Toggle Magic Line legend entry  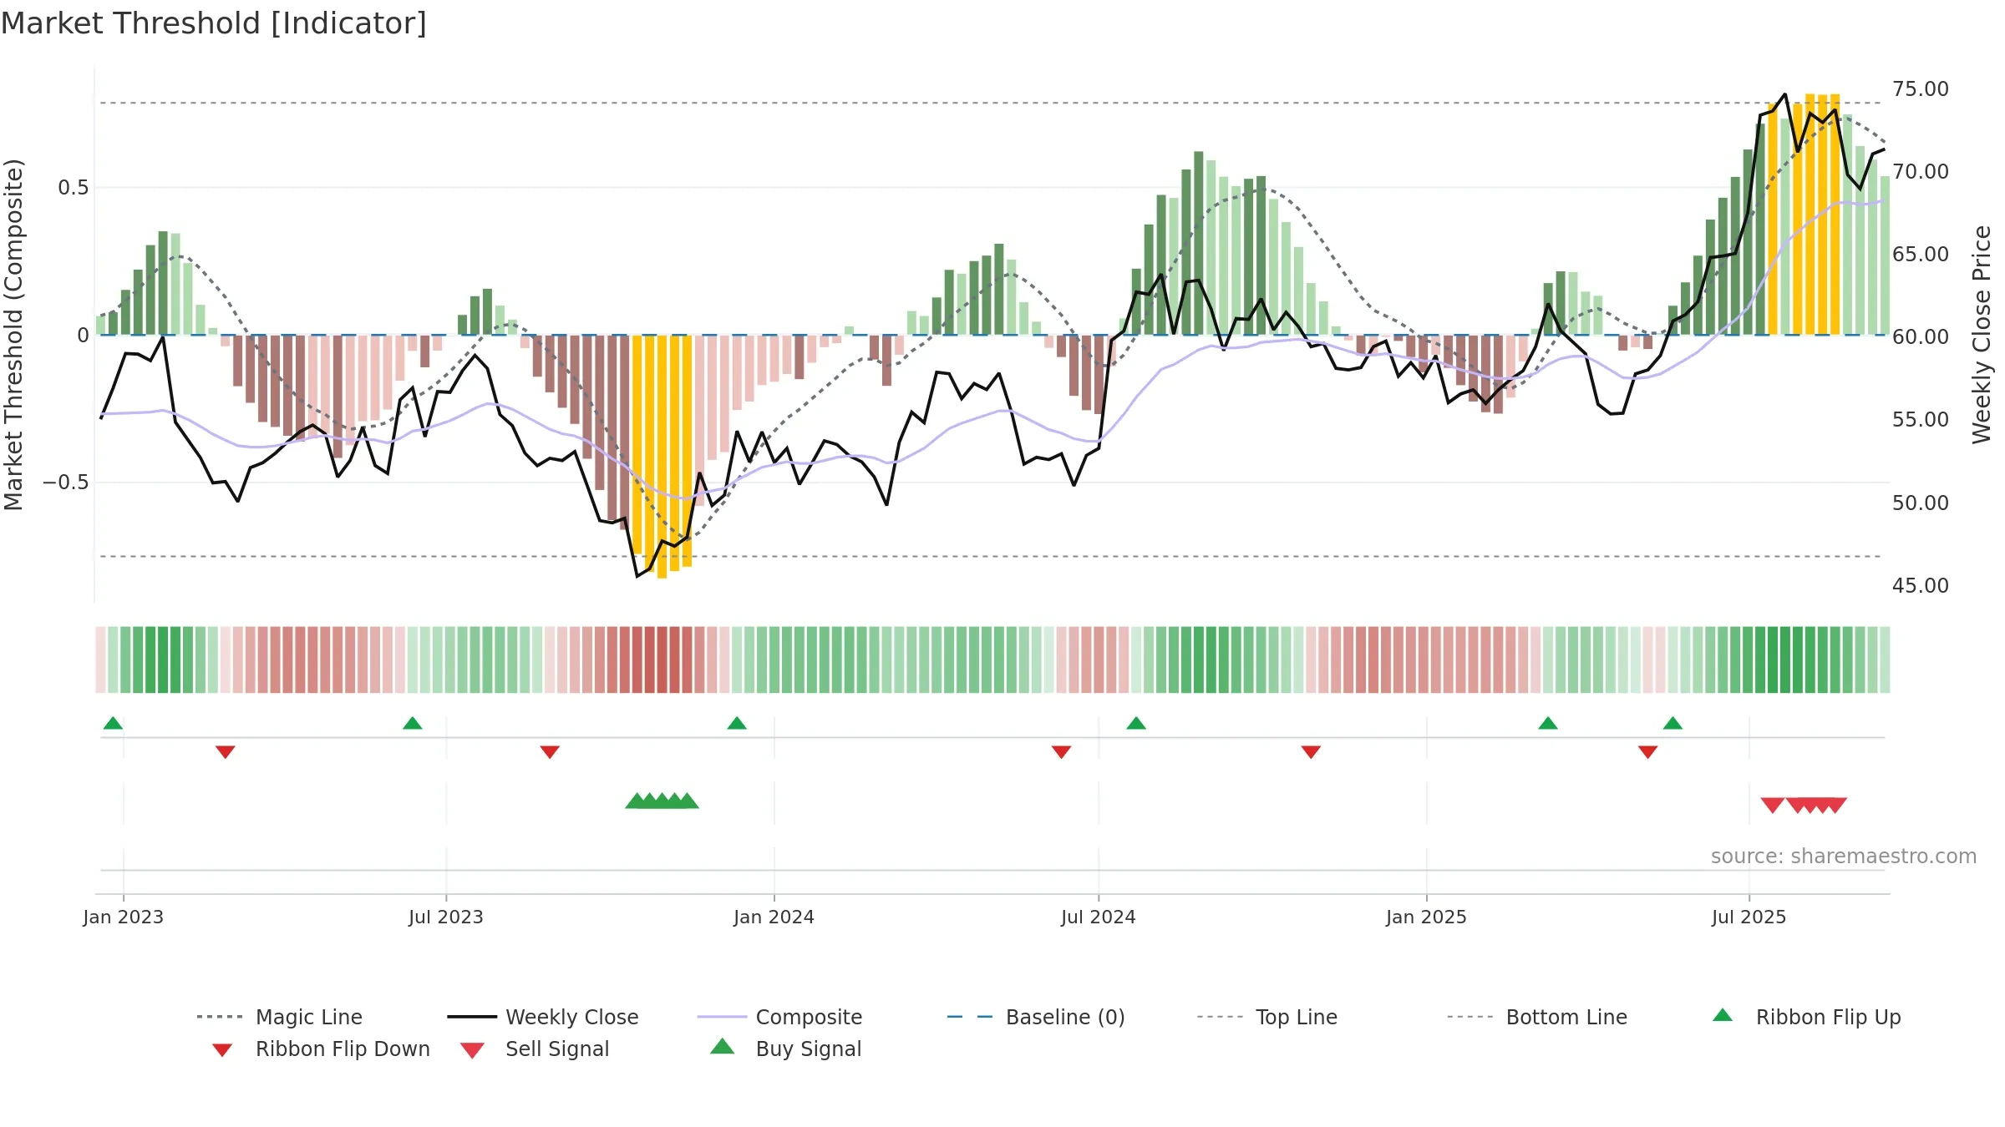click(279, 1017)
